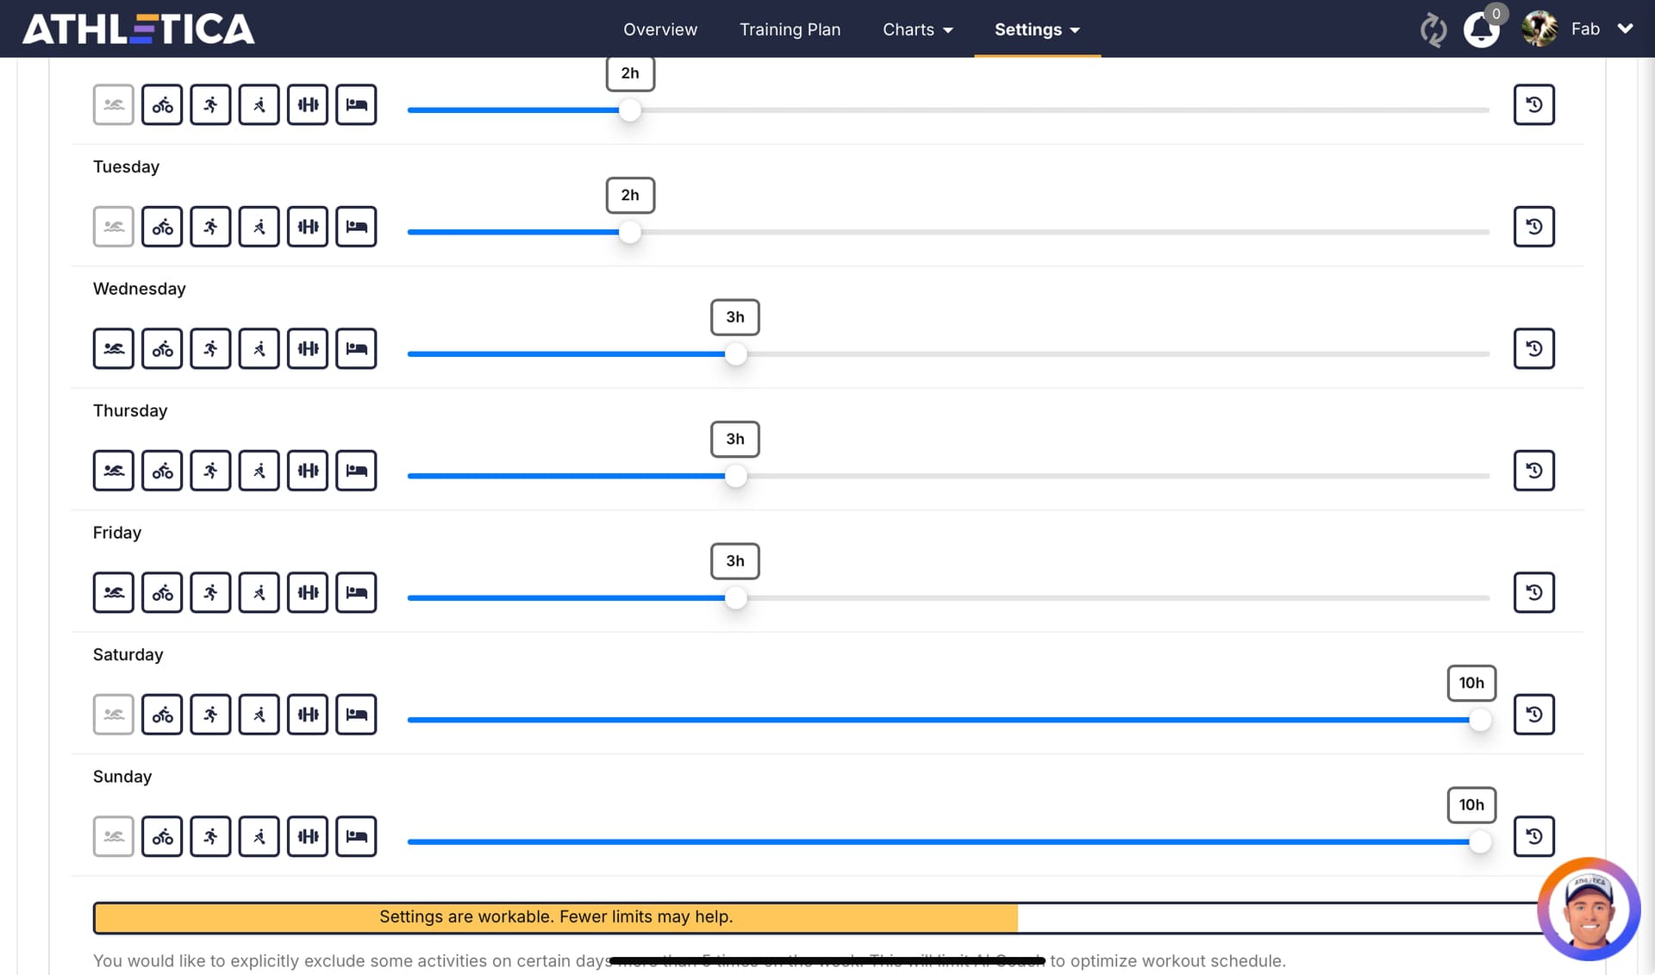Reset Friday's hours using the history button
1655x975 pixels.
click(1533, 593)
